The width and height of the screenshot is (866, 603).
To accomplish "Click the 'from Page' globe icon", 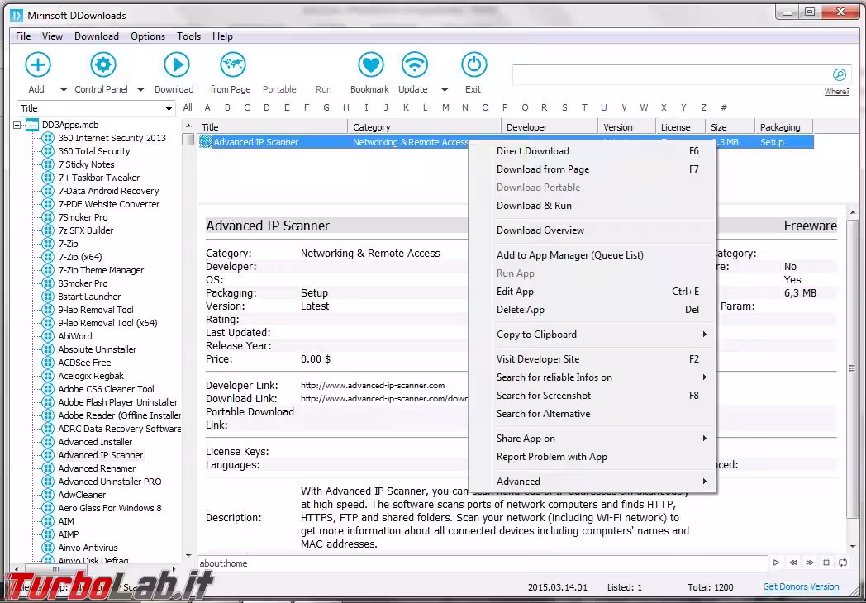I will coord(232,64).
